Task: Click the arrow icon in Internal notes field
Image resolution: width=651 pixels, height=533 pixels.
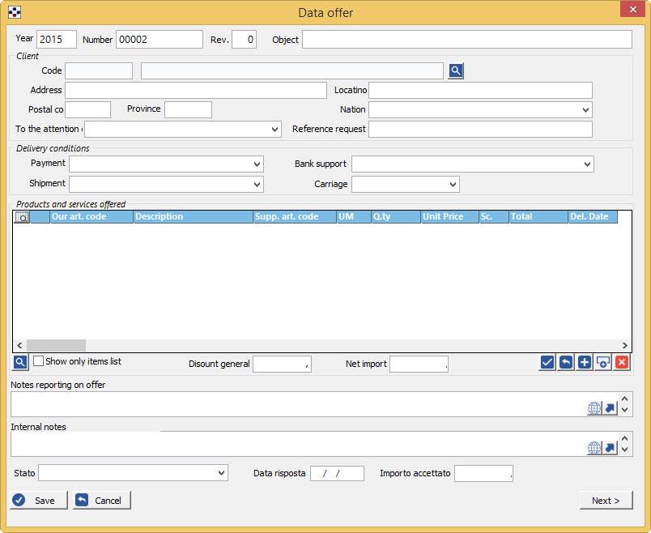Action: 611,448
